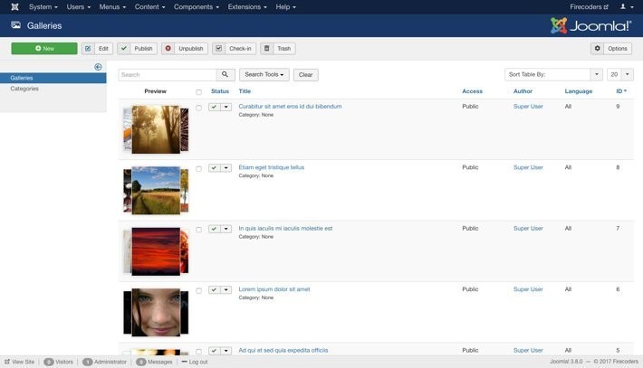Click the Joomla! brand logo
Viewport: 643px width, 368px height.
(590, 26)
